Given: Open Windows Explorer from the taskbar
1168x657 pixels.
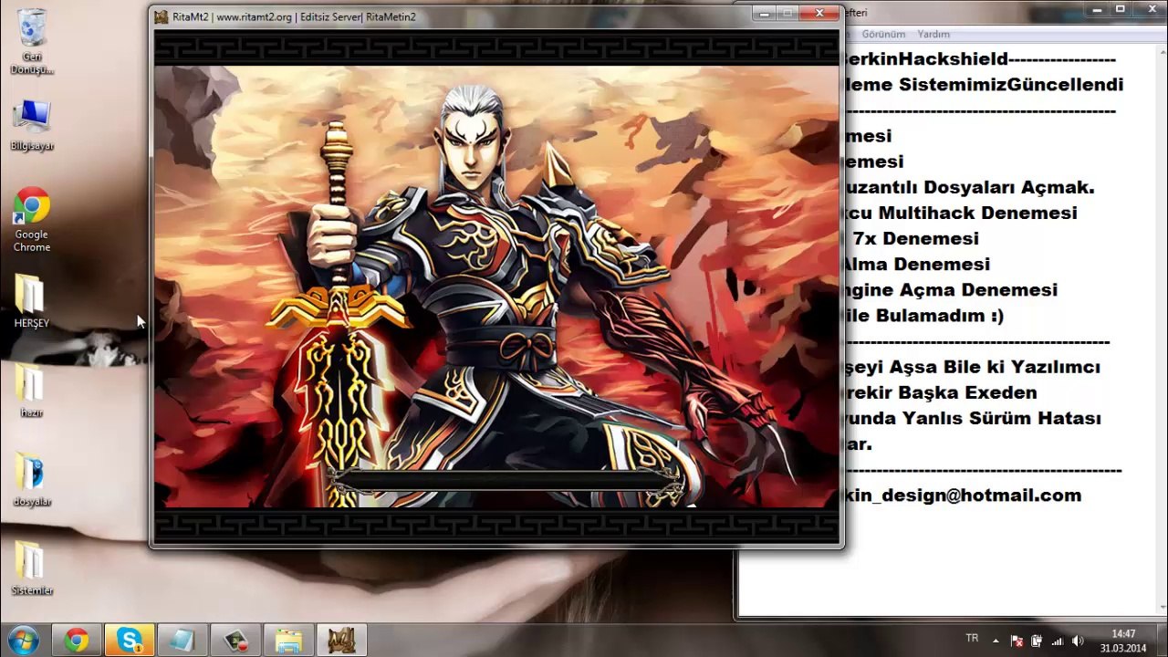Looking at the screenshot, I should pos(288,640).
